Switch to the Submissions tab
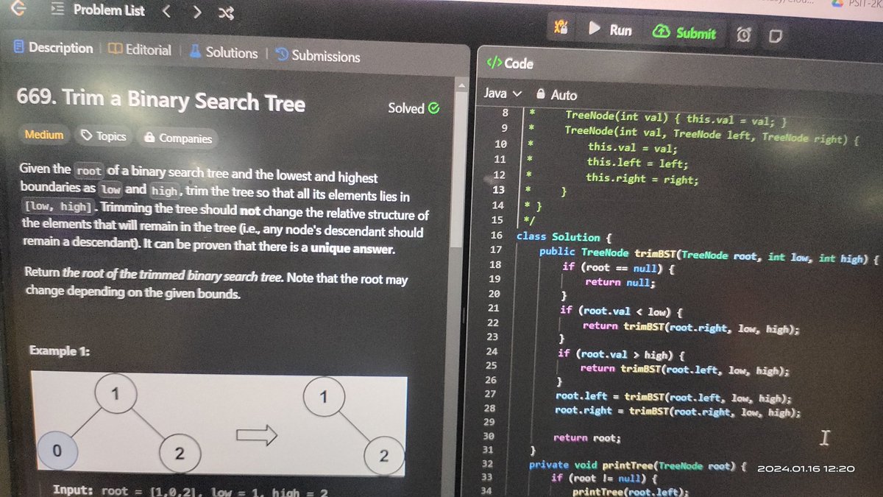Viewport: 883px width, 497px height. [x=318, y=56]
